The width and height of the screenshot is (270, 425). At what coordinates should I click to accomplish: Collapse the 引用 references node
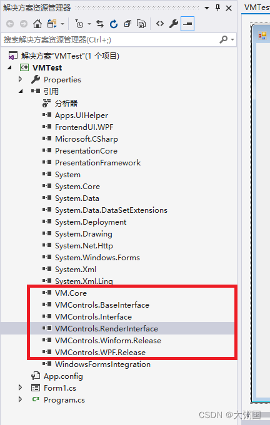coord(21,91)
